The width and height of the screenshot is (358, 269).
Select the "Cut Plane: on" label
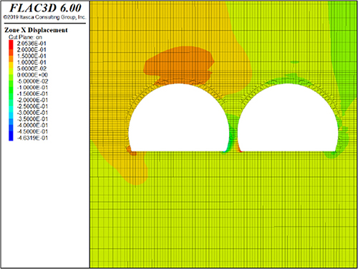coord(25,37)
